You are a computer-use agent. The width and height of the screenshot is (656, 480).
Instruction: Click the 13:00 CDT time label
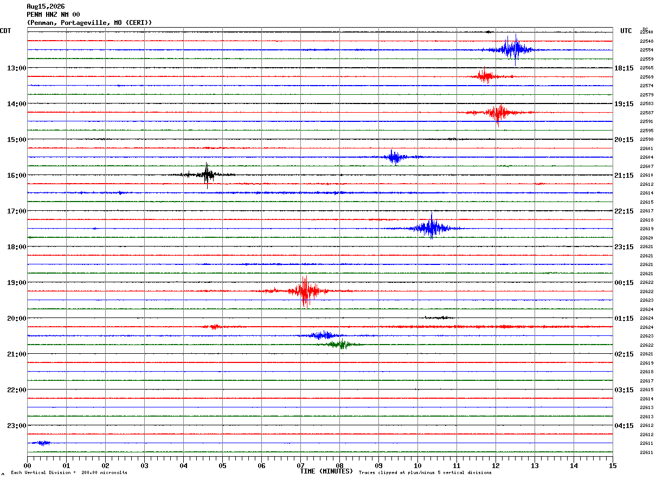pos(16,68)
